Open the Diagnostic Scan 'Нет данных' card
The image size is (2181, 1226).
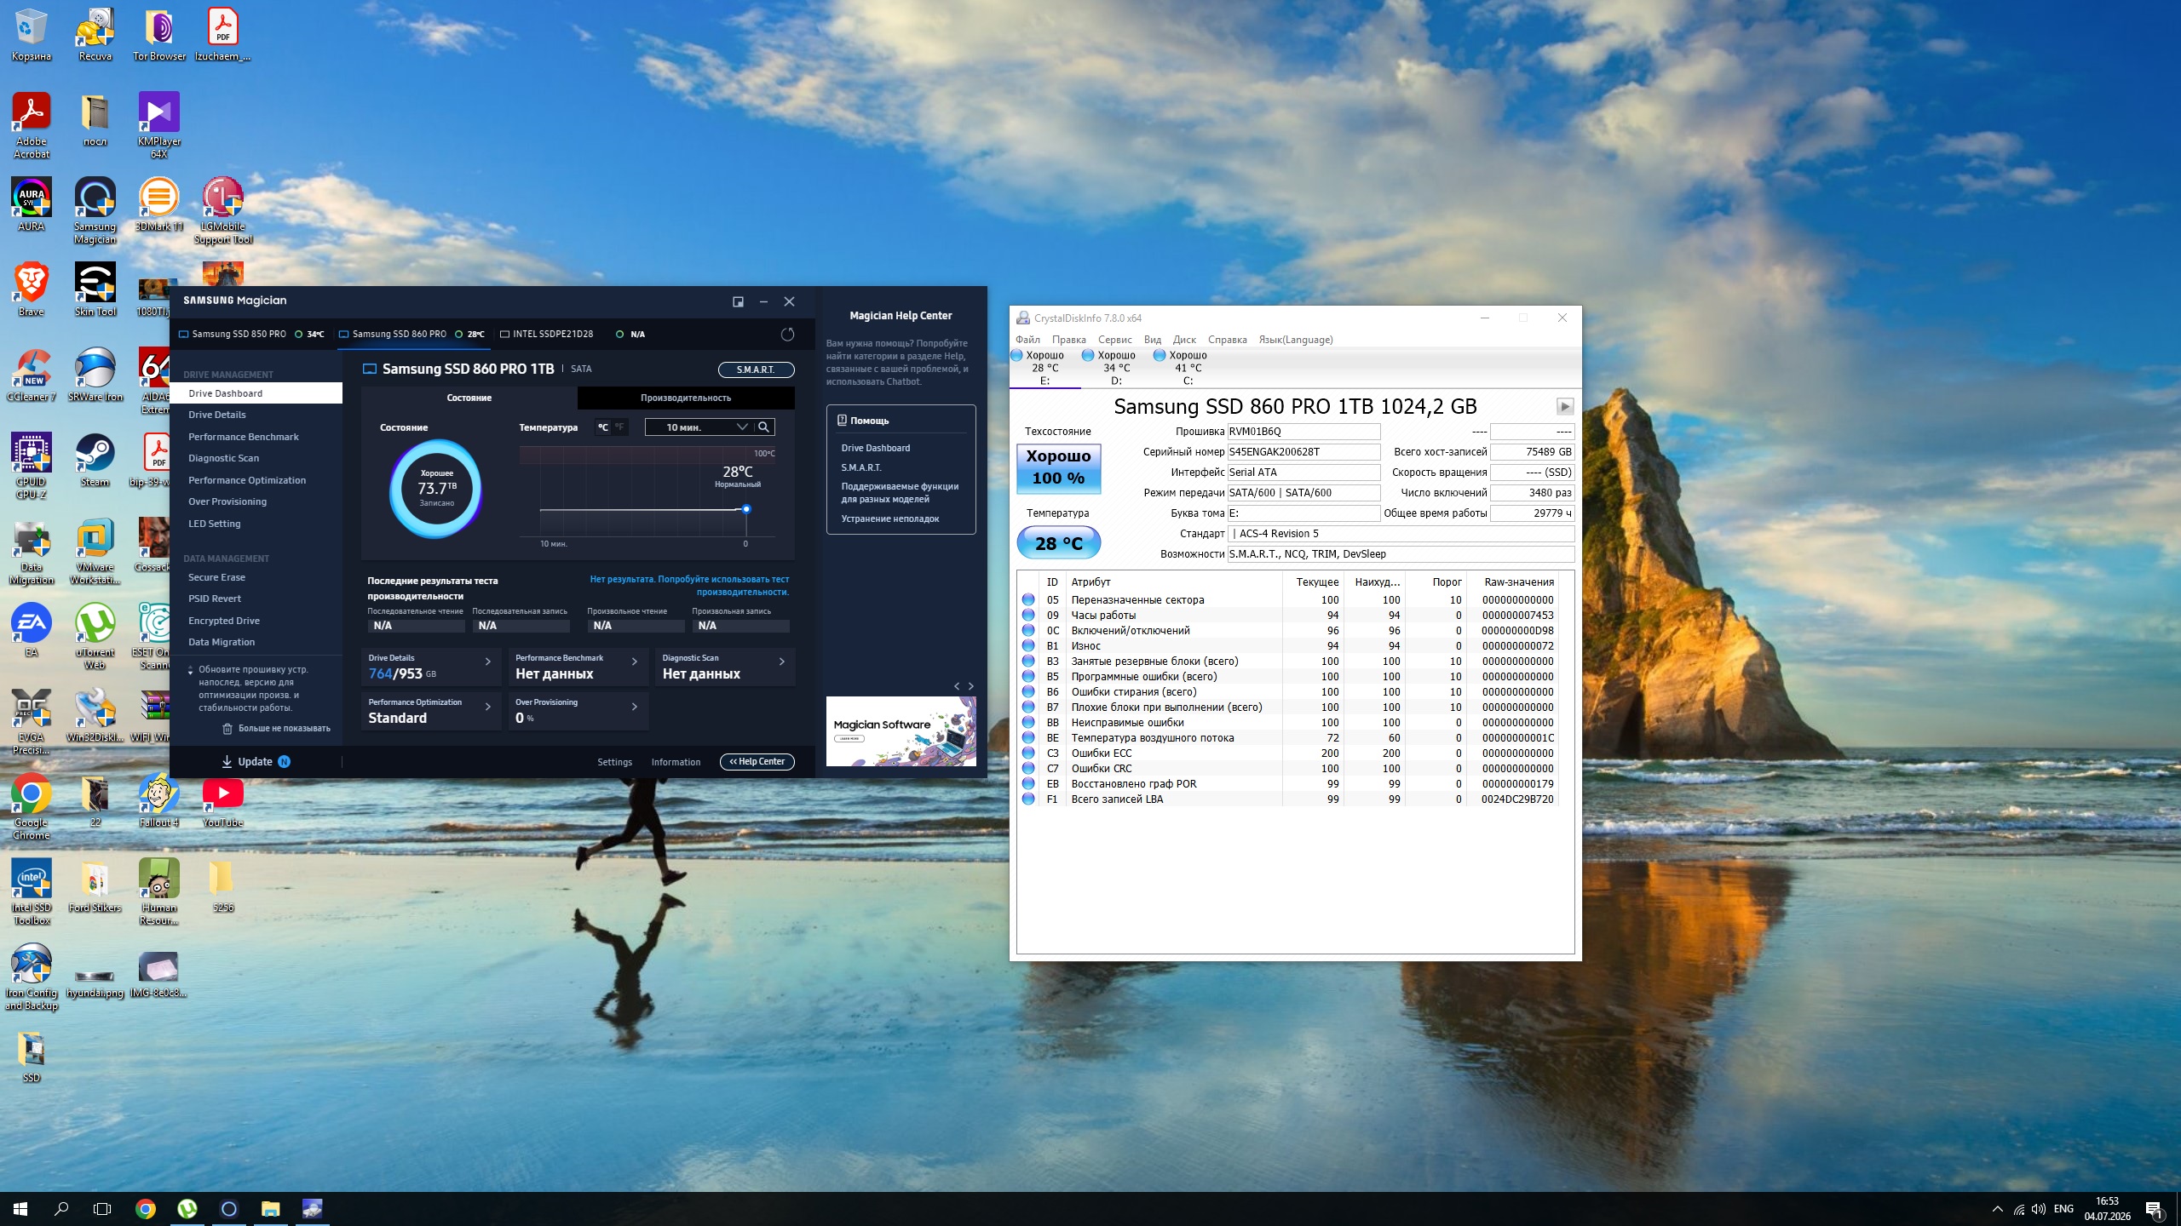coord(725,667)
